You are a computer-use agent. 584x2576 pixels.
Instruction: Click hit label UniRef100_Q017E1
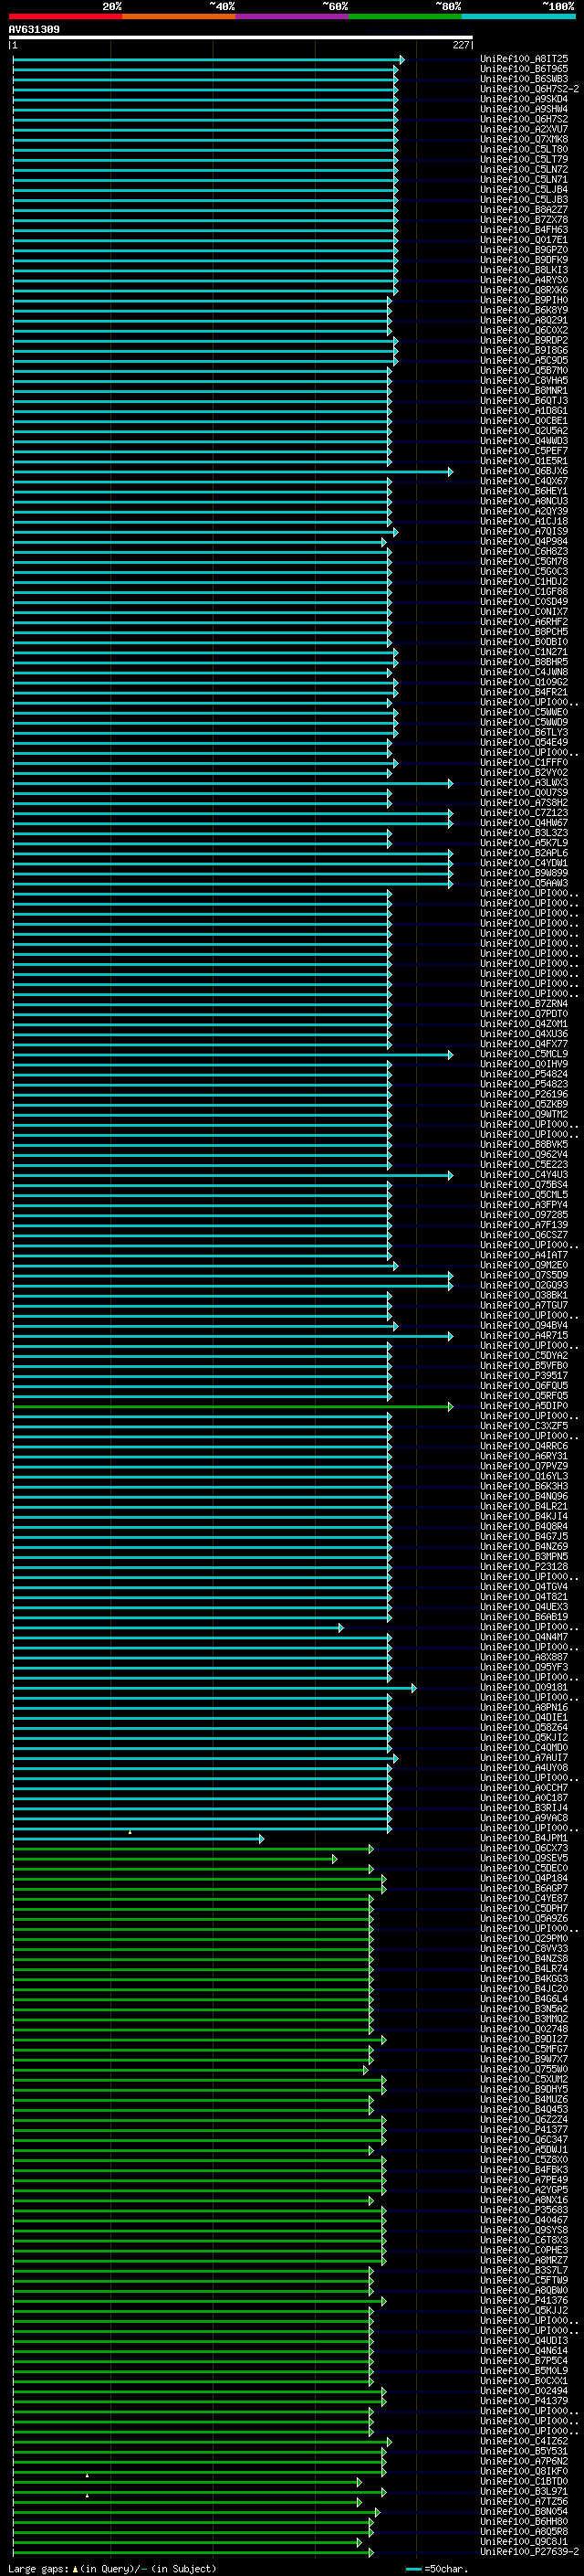coord(524,240)
